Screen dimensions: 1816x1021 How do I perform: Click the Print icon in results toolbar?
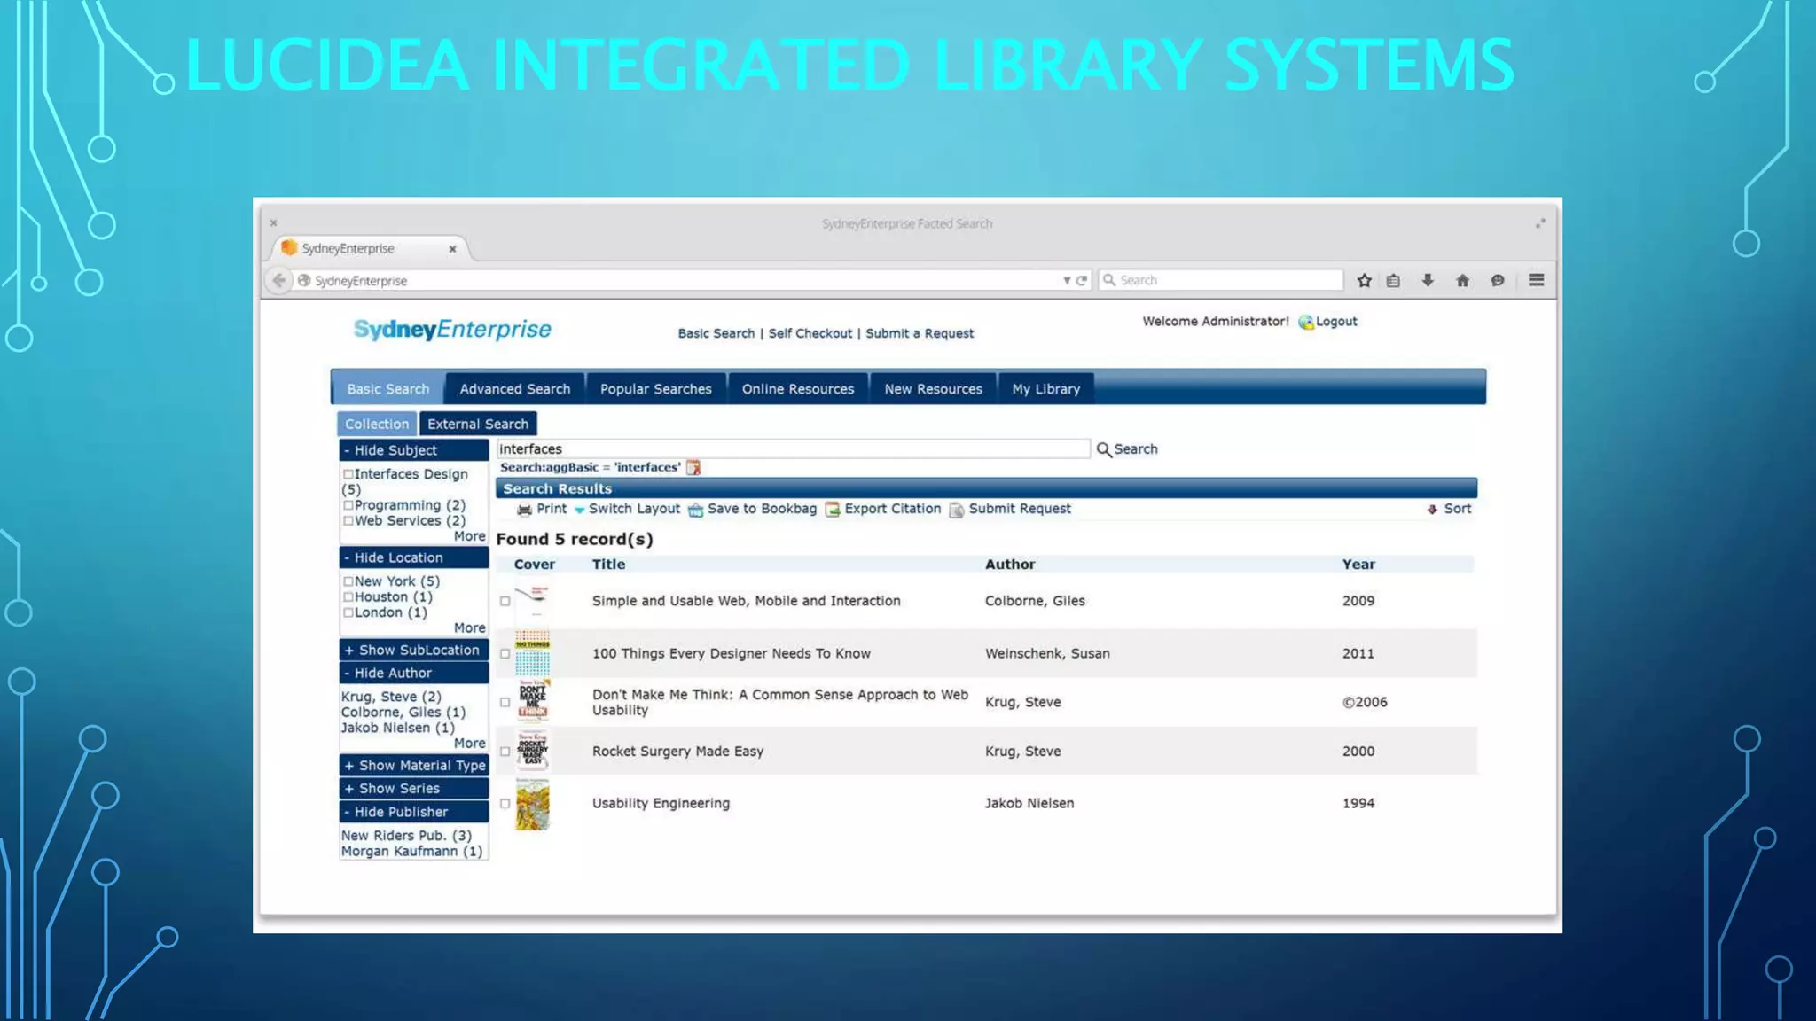(x=524, y=510)
